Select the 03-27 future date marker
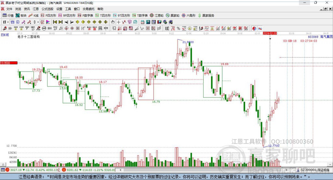Screen dimensions: 333x180 pyautogui.click(x=304, y=41)
